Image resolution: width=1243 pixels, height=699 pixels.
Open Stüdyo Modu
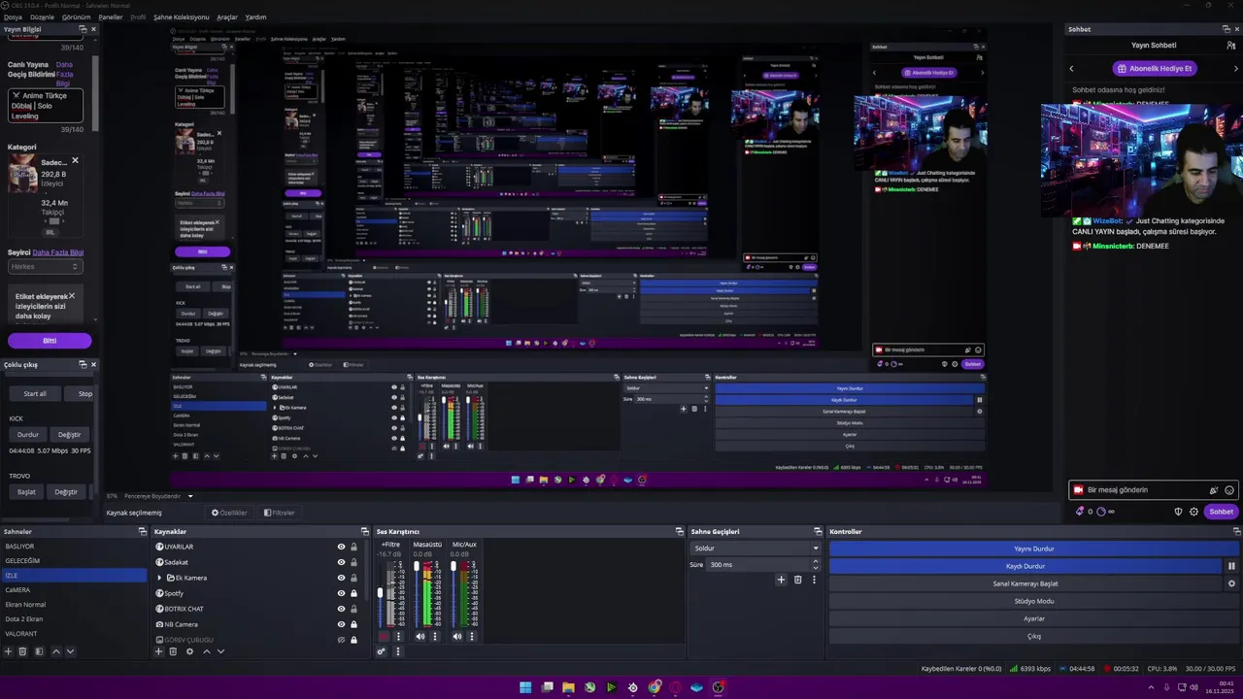tap(1034, 601)
